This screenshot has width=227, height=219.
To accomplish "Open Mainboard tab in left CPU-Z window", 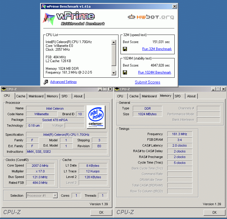I will (x=36, y=96).
